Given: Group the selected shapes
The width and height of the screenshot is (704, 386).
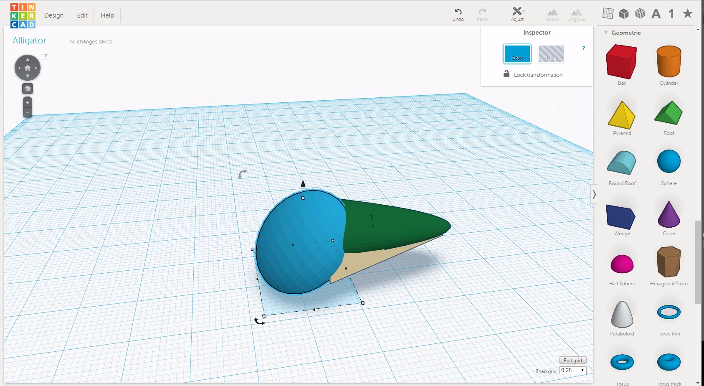Looking at the screenshot, I should click(x=552, y=15).
